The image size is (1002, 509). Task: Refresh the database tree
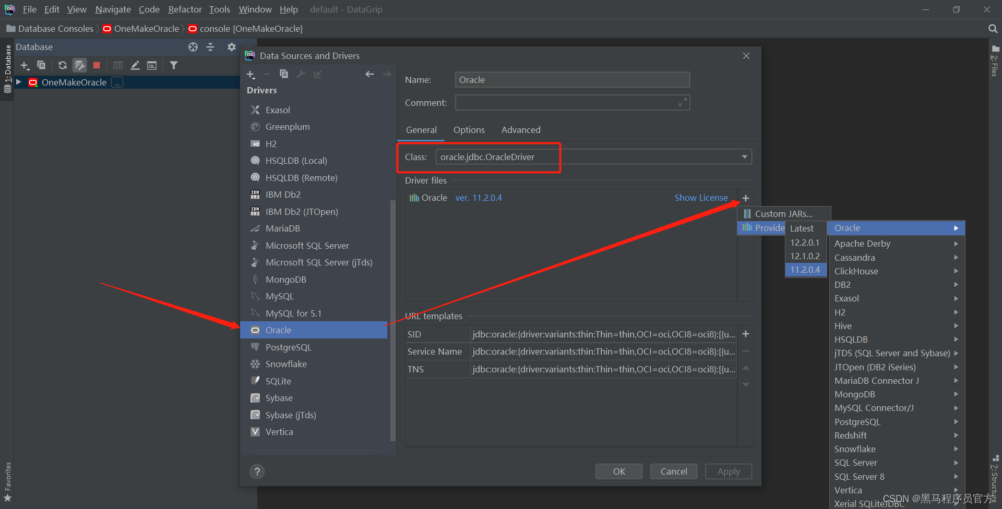tap(63, 65)
